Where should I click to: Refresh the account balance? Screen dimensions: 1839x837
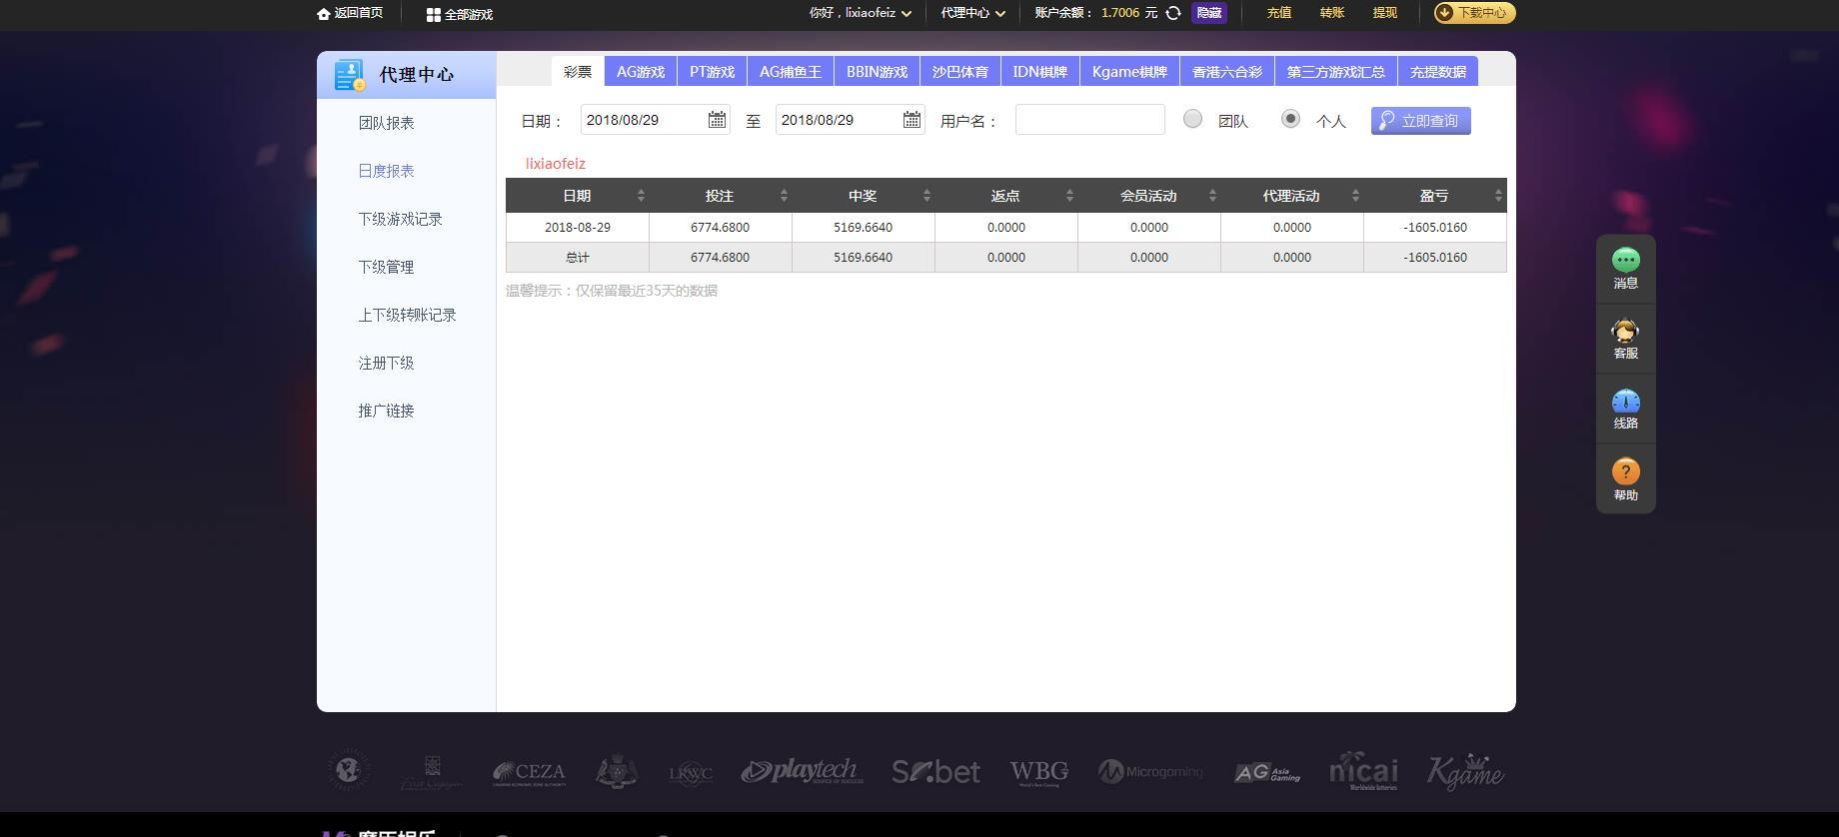coord(1173,13)
